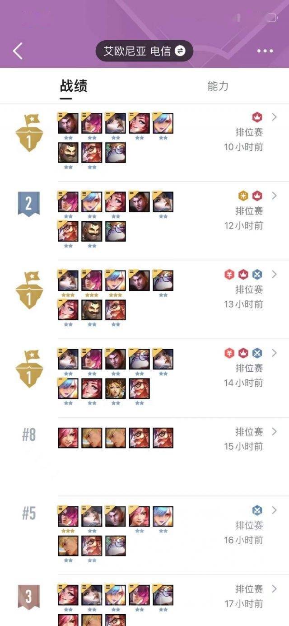
Task: Switch server via 艾欧尼亚 电信 selector
Action: click(x=144, y=51)
